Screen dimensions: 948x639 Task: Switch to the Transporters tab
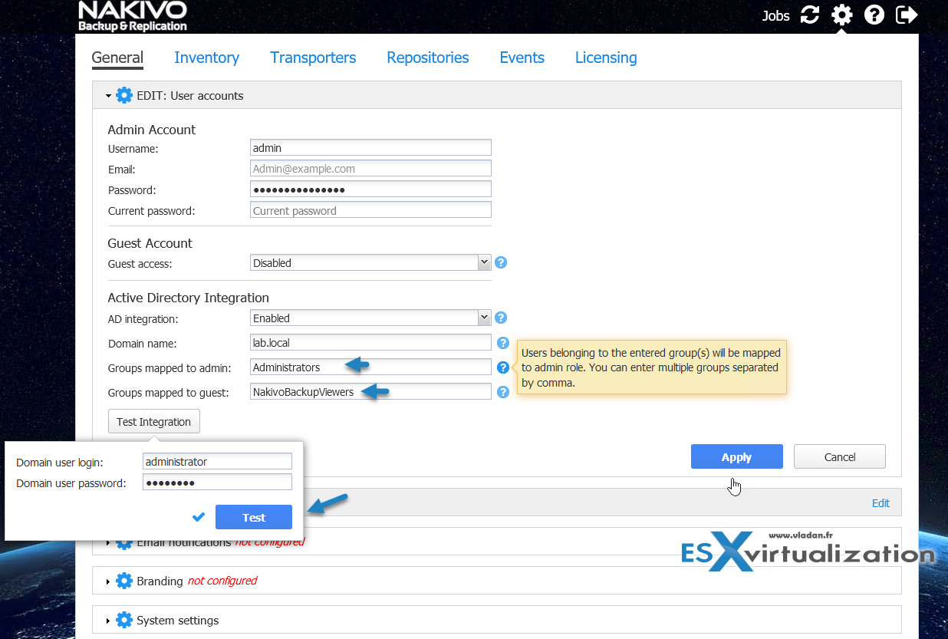[313, 58]
